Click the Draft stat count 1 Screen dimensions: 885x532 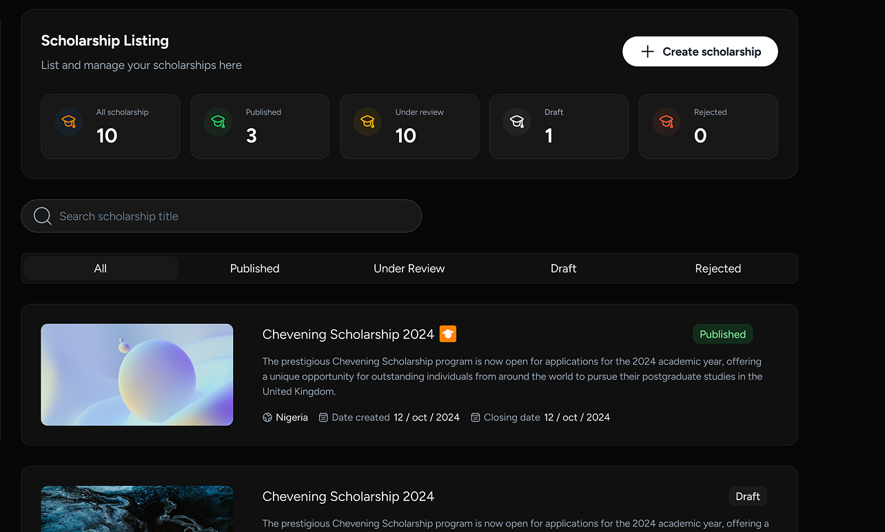(549, 136)
